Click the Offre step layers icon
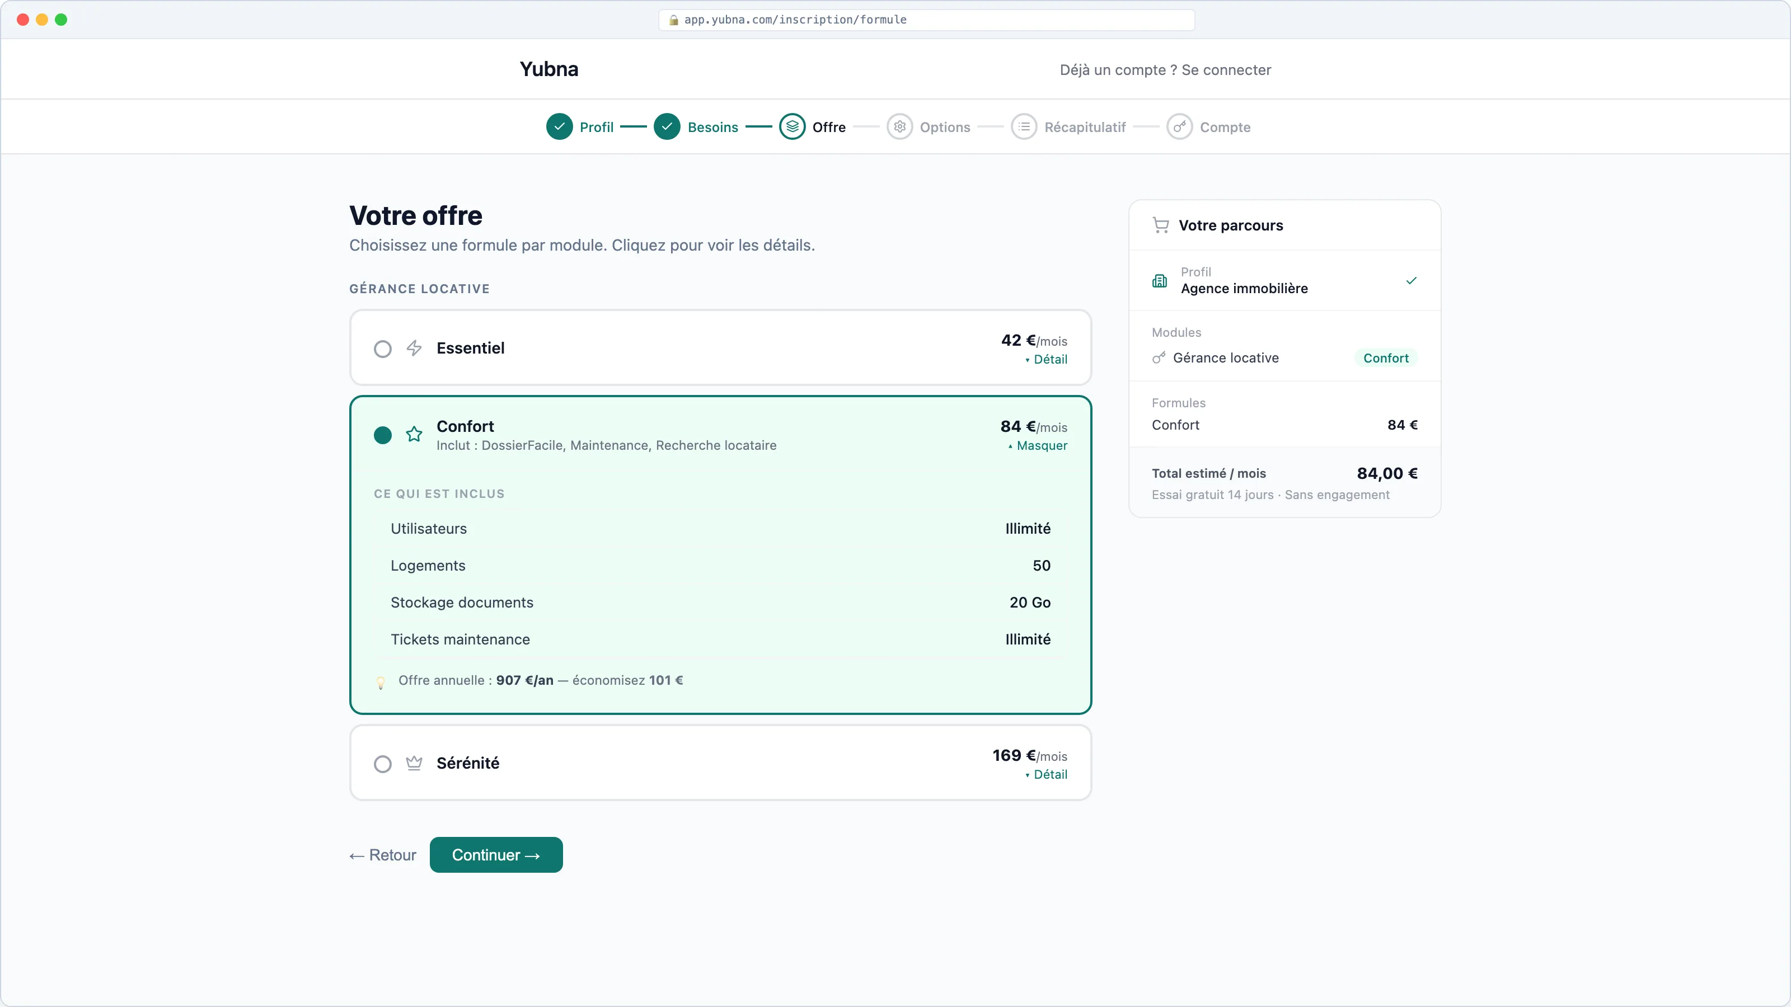This screenshot has width=1791, height=1007. coord(792,126)
